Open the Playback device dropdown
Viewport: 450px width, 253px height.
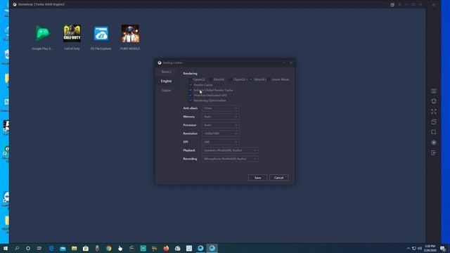tap(230, 150)
